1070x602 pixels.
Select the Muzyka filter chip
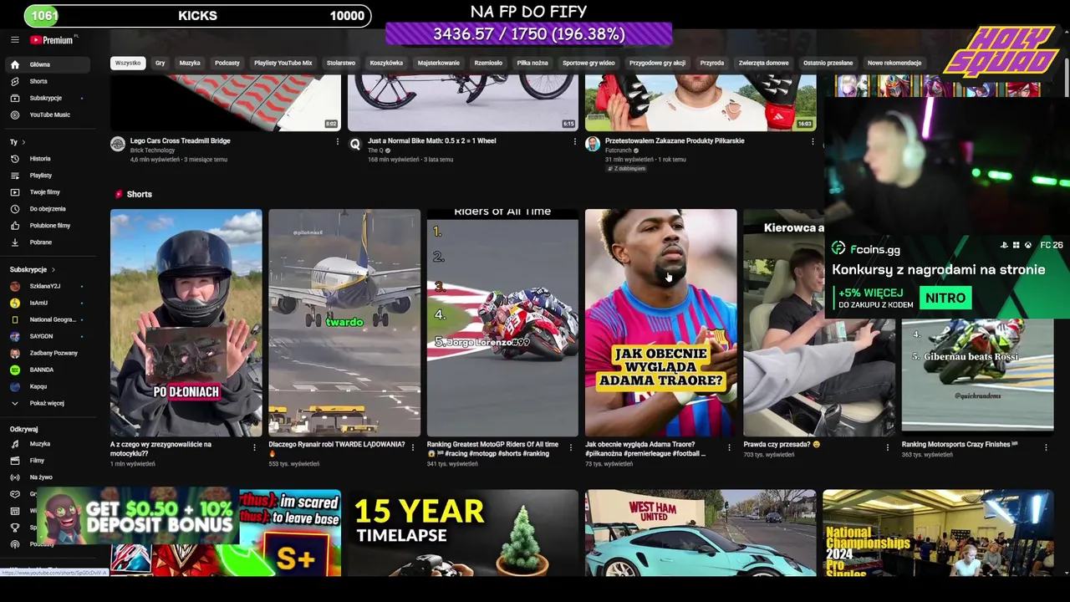[190, 63]
